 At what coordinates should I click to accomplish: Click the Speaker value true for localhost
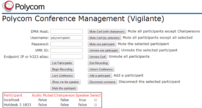(x=83, y=100)
